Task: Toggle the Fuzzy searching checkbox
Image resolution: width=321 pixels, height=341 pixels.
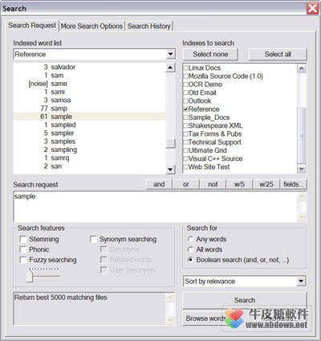Action: pyautogui.click(x=23, y=260)
